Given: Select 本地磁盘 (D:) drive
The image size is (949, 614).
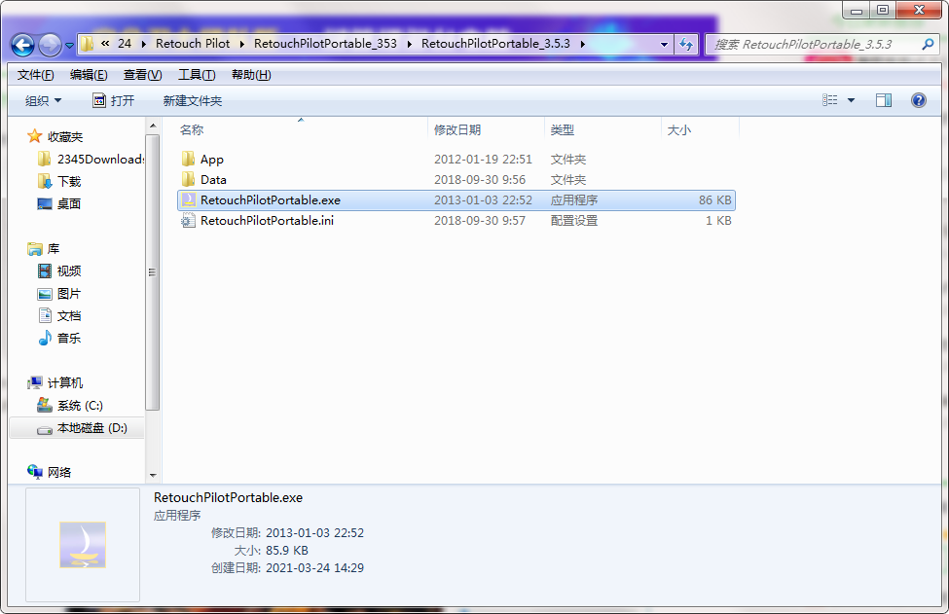Looking at the screenshot, I should pyautogui.click(x=83, y=428).
